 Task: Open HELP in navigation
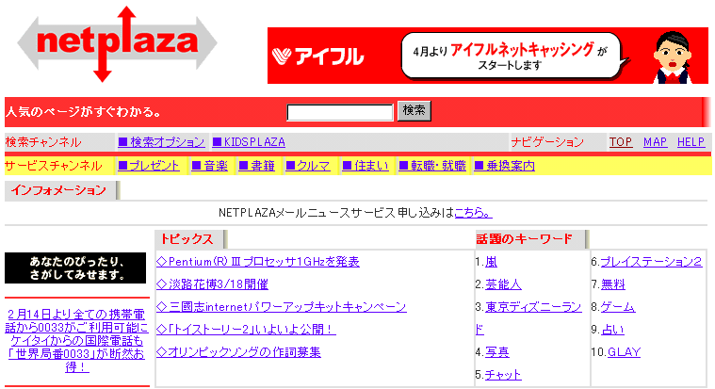691,142
